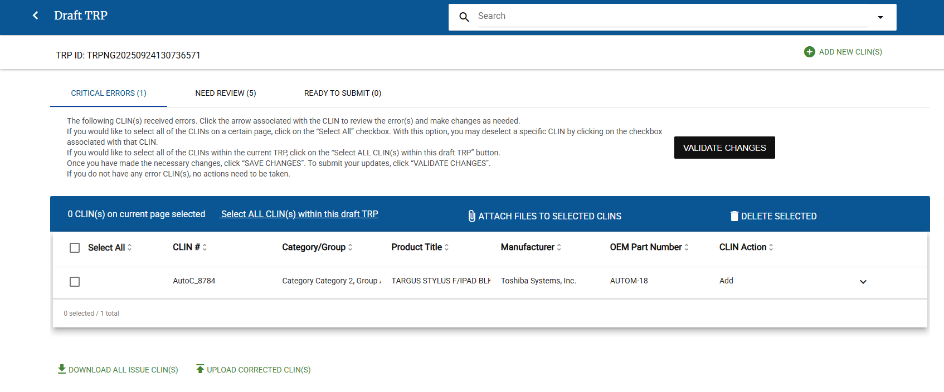
Task: Click the Validate Changes button
Action: [724, 148]
